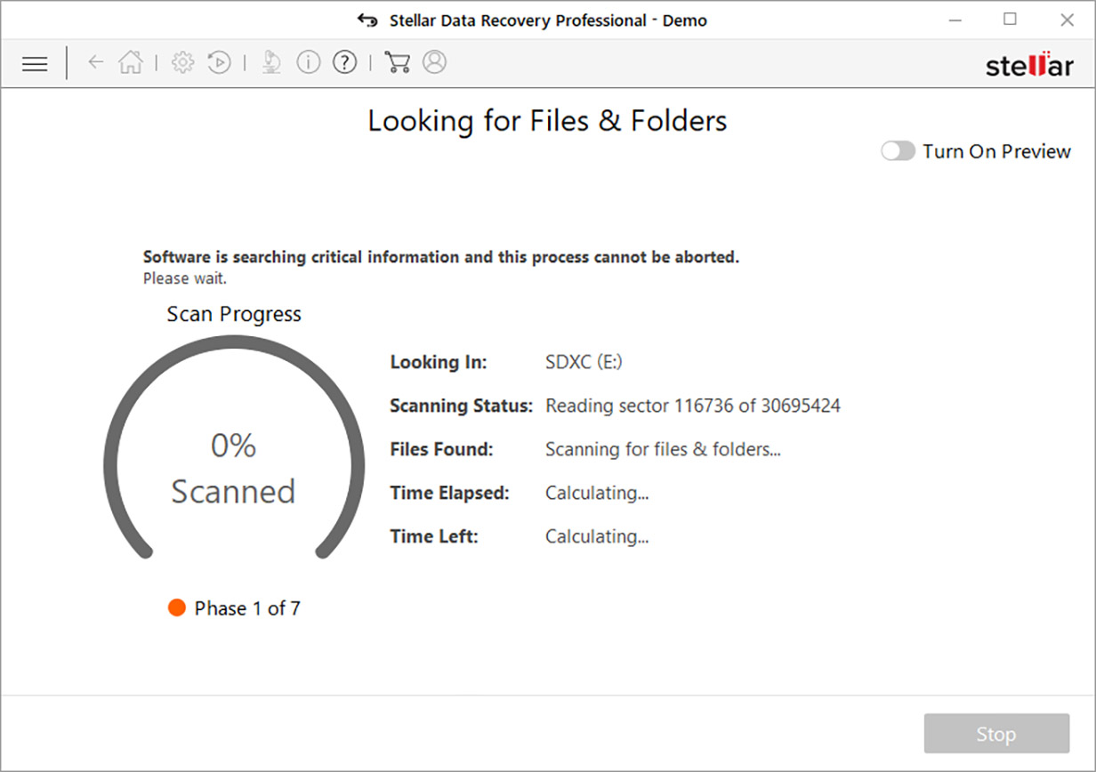Go to the Home screen icon
The image size is (1096, 772).
tap(131, 62)
